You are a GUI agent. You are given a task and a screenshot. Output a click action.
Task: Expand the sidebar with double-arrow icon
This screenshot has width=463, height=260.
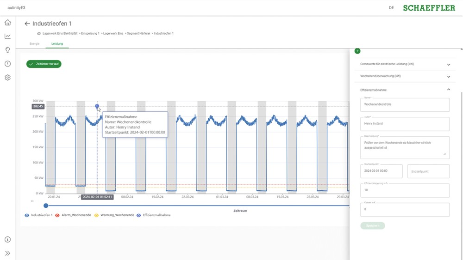[x=7, y=253]
